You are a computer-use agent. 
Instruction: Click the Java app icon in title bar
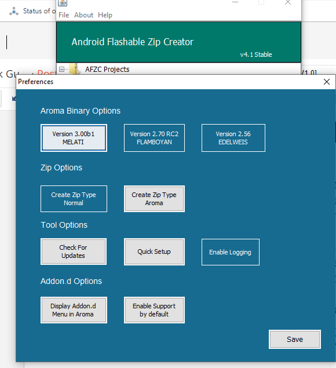[x=63, y=2]
